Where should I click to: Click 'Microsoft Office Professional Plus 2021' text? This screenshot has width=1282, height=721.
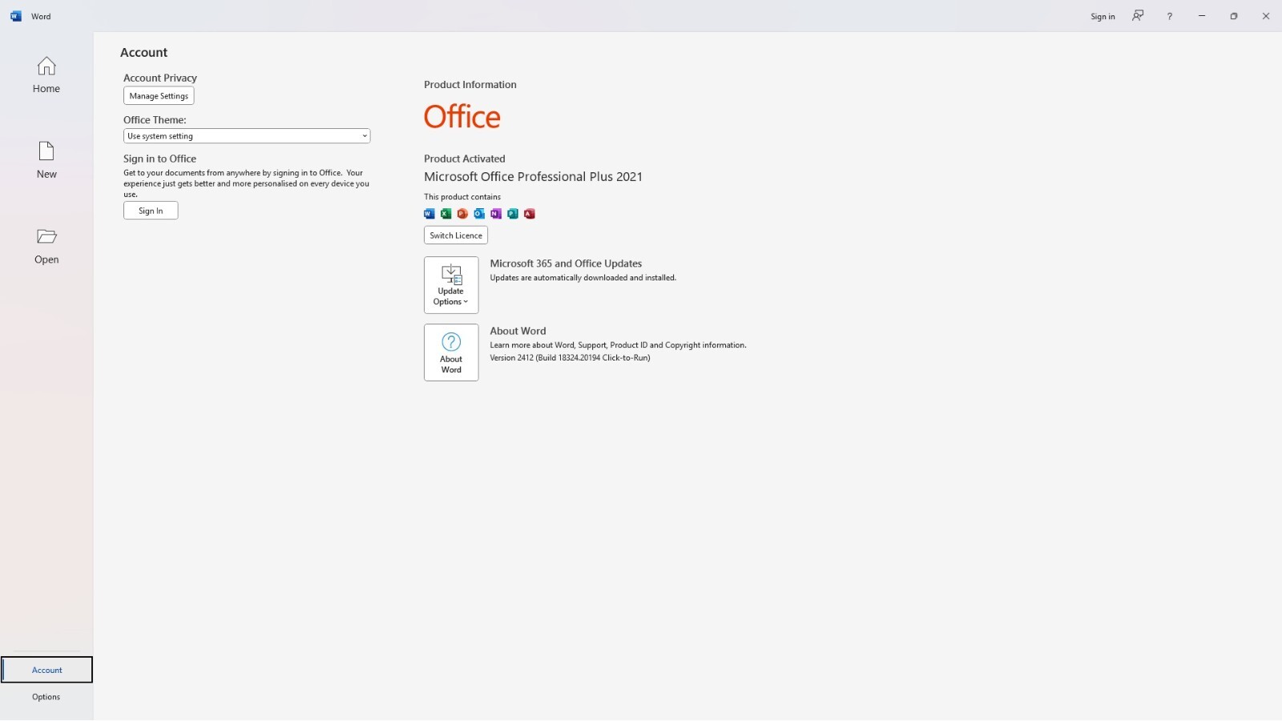click(533, 177)
